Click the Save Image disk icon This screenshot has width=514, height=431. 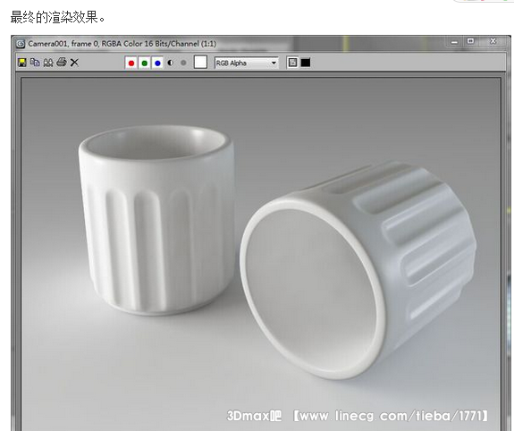click(x=22, y=63)
